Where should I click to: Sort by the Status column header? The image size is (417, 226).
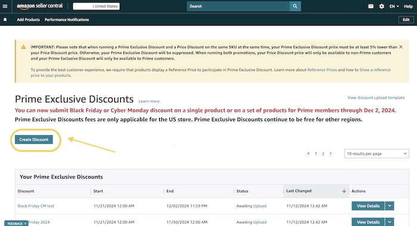point(242,191)
